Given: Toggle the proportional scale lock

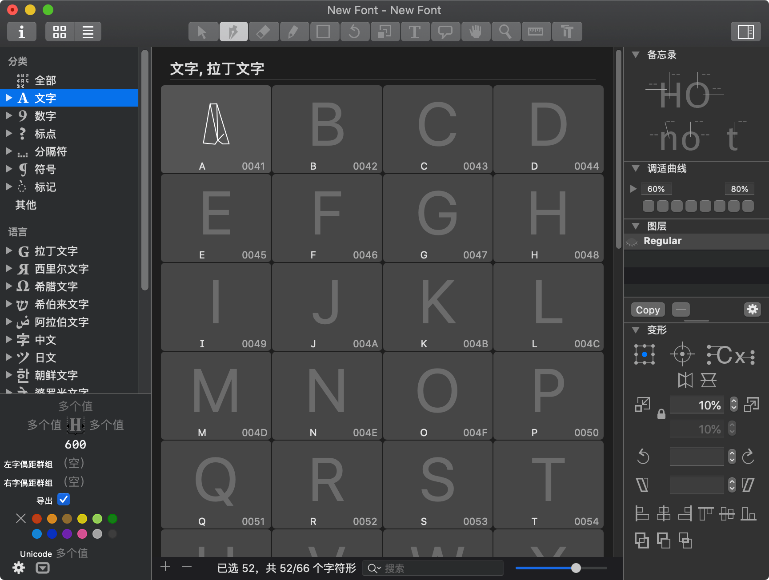Looking at the screenshot, I should pos(661,414).
